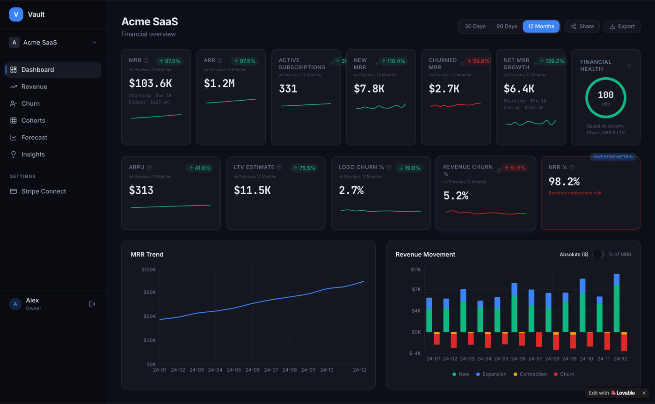Click the Active Subscriptions info icon
This screenshot has height=404, width=655.
click(330, 64)
